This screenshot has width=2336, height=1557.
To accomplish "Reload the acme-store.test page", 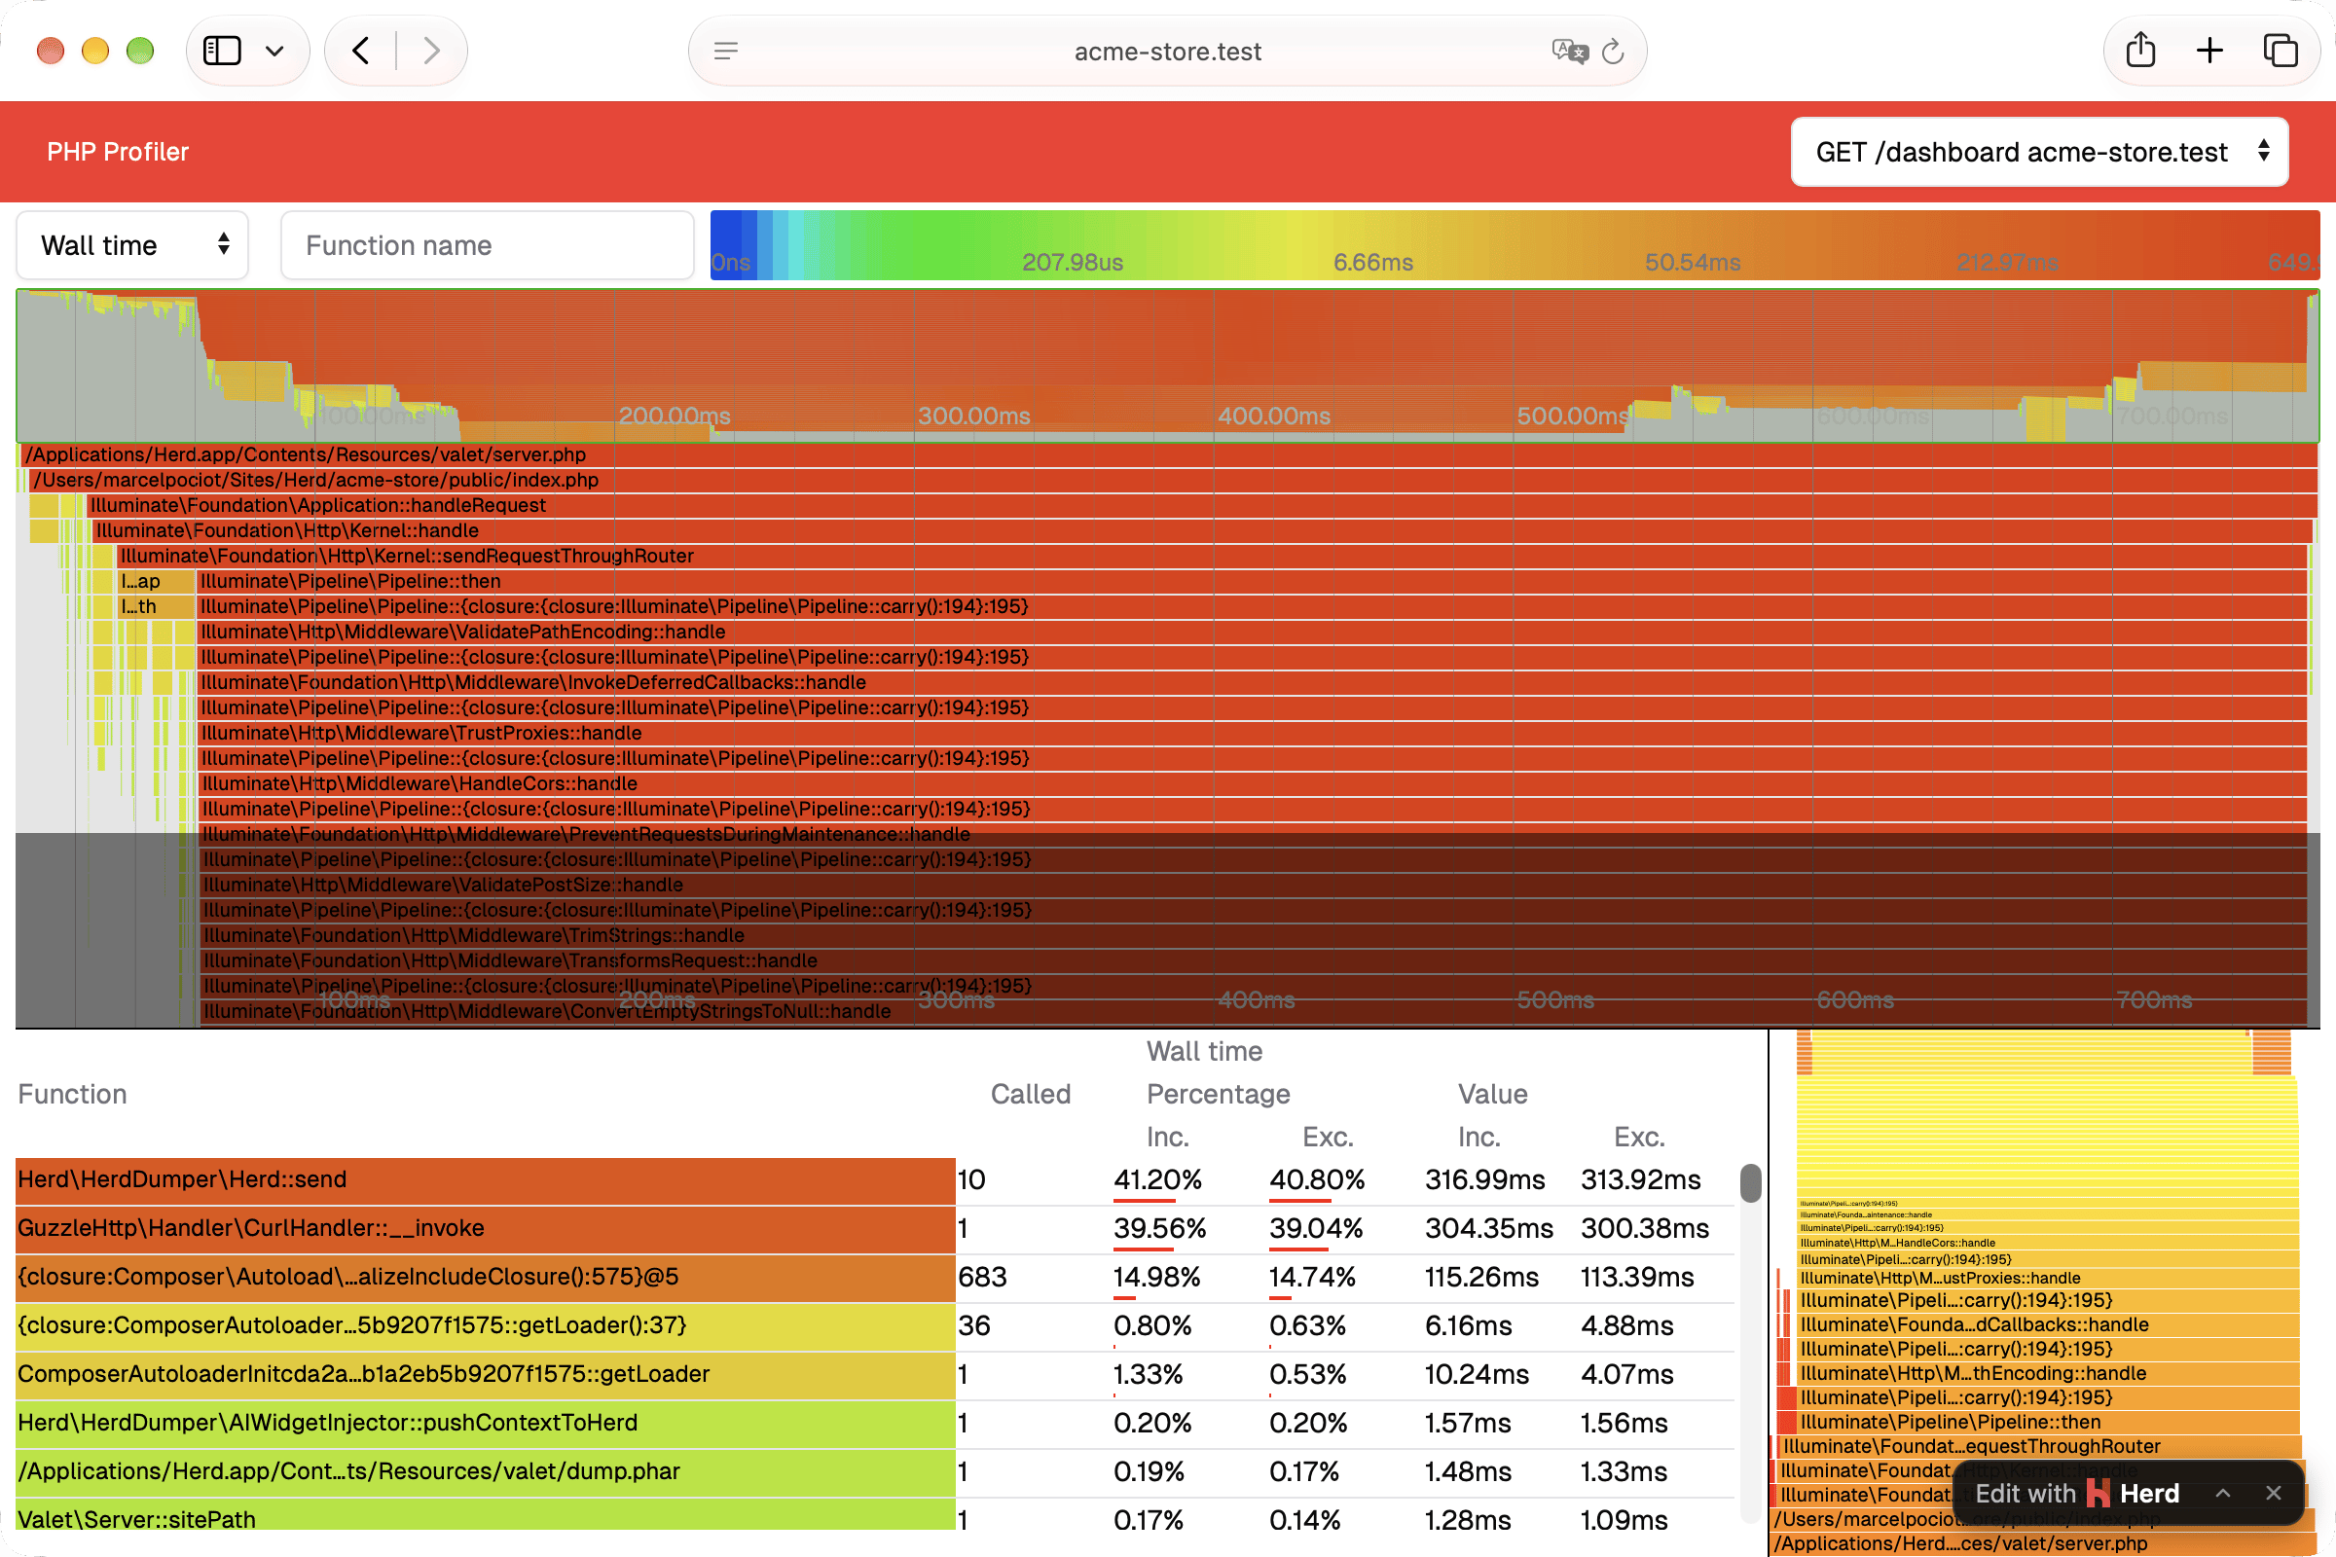I will [1613, 51].
